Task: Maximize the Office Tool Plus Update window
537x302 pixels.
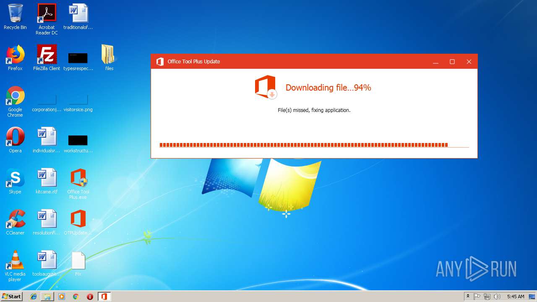Action: (x=452, y=62)
